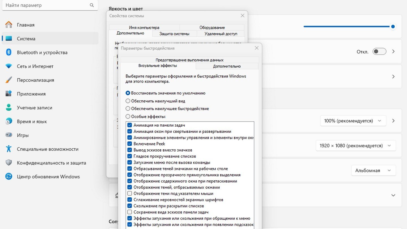This screenshot has height=229, width=407.
Task: Open the chevron next to the scale dropdown
Action: (x=393, y=121)
